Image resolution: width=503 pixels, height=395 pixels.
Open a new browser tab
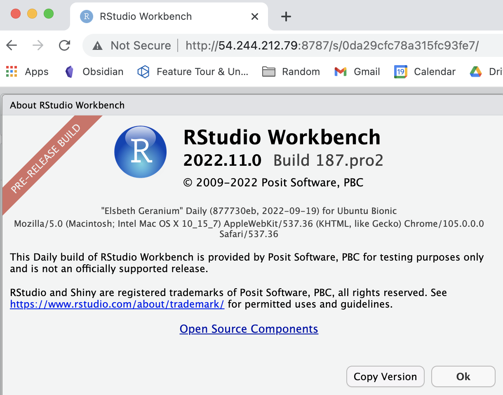(x=285, y=16)
